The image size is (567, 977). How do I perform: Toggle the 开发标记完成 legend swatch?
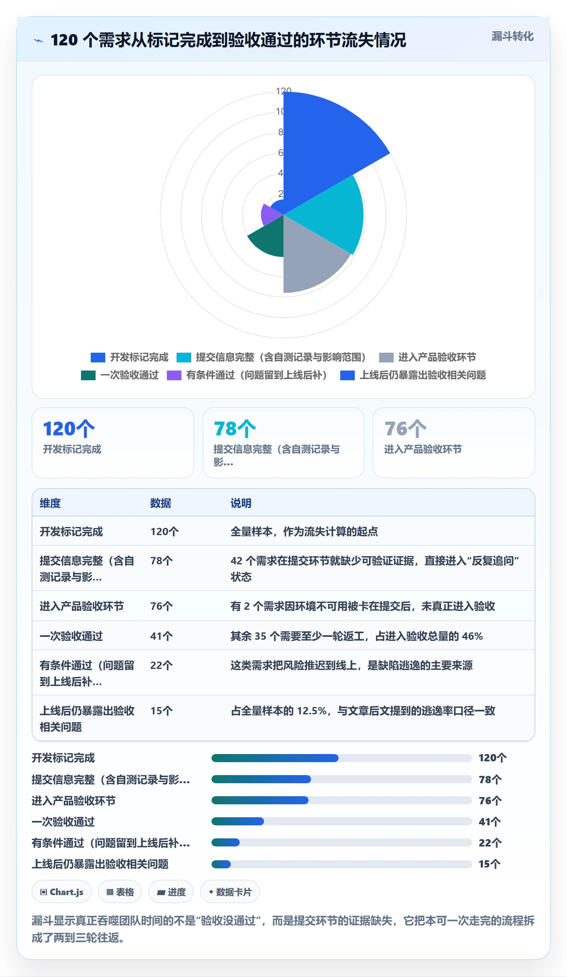98,357
